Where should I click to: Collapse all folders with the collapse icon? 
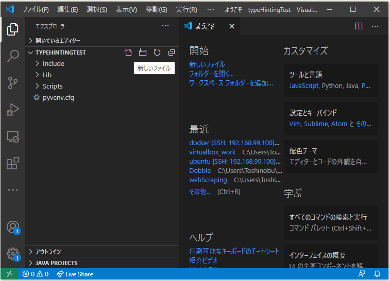(x=172, y=52)
